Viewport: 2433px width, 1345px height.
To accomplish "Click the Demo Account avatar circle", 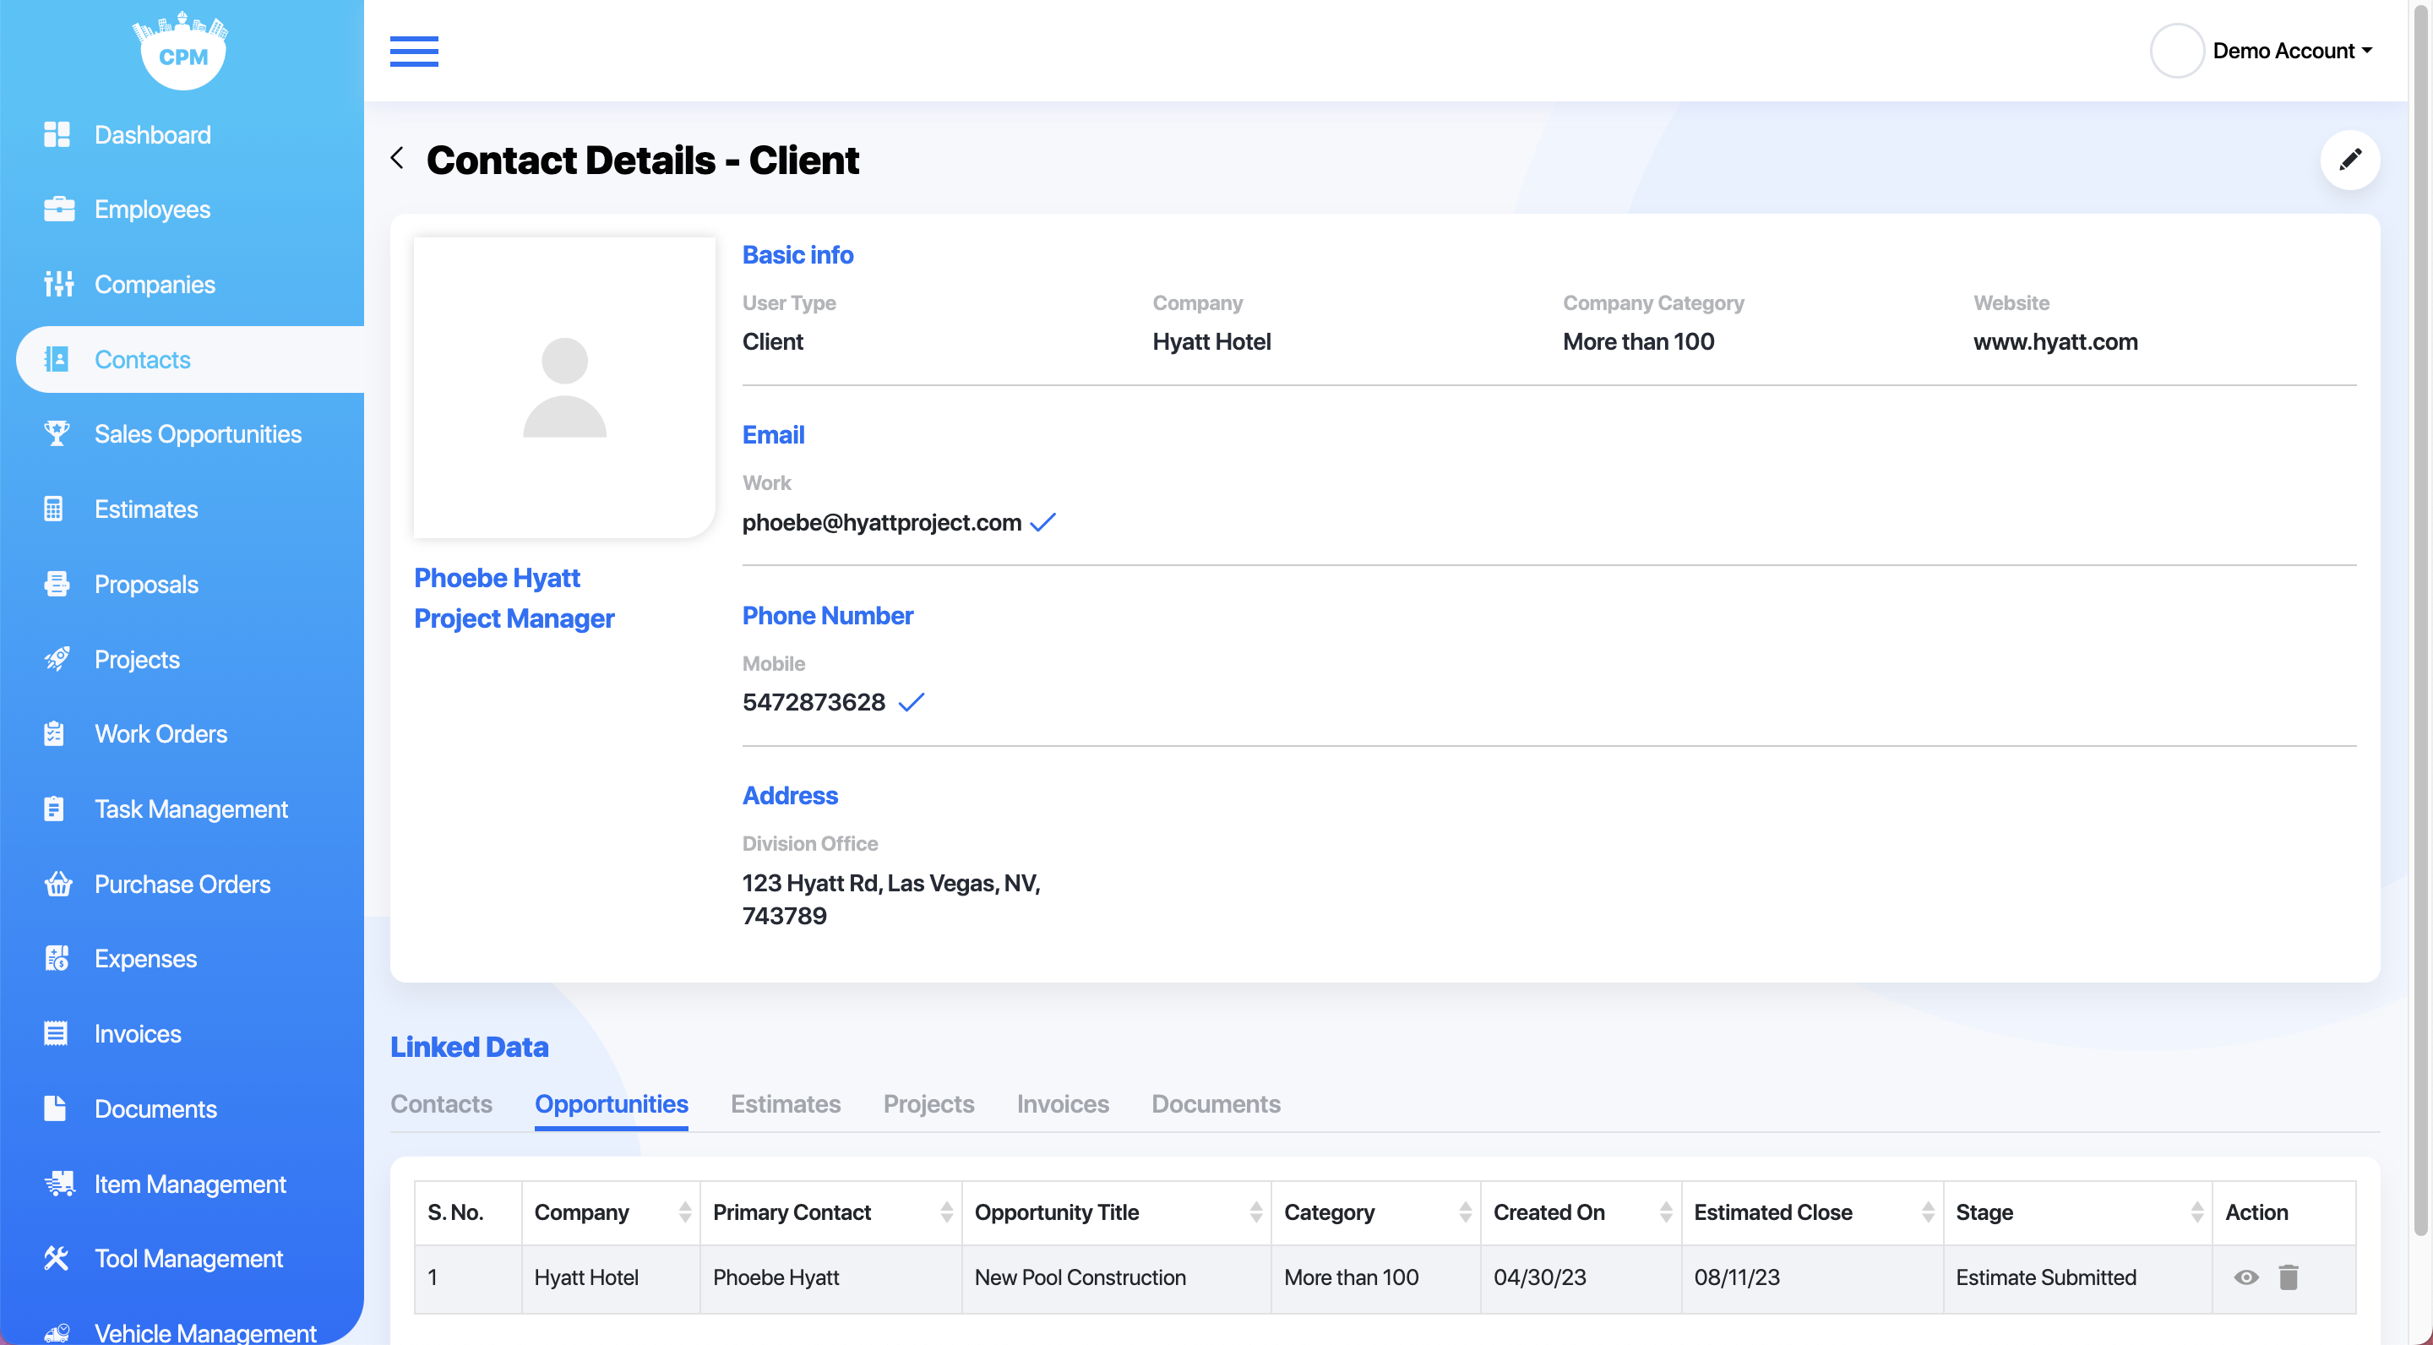I will (x=2176, y=51).
